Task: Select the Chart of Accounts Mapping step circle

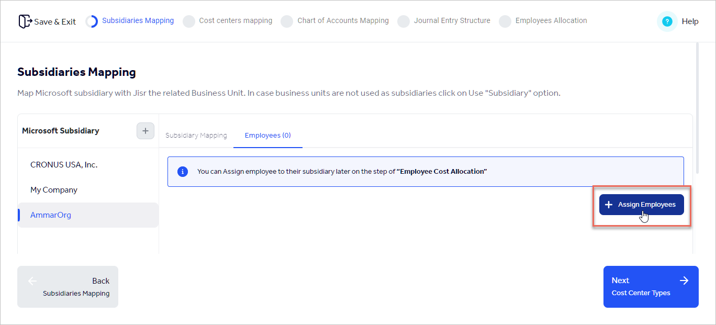Action: tap(287, 21)
